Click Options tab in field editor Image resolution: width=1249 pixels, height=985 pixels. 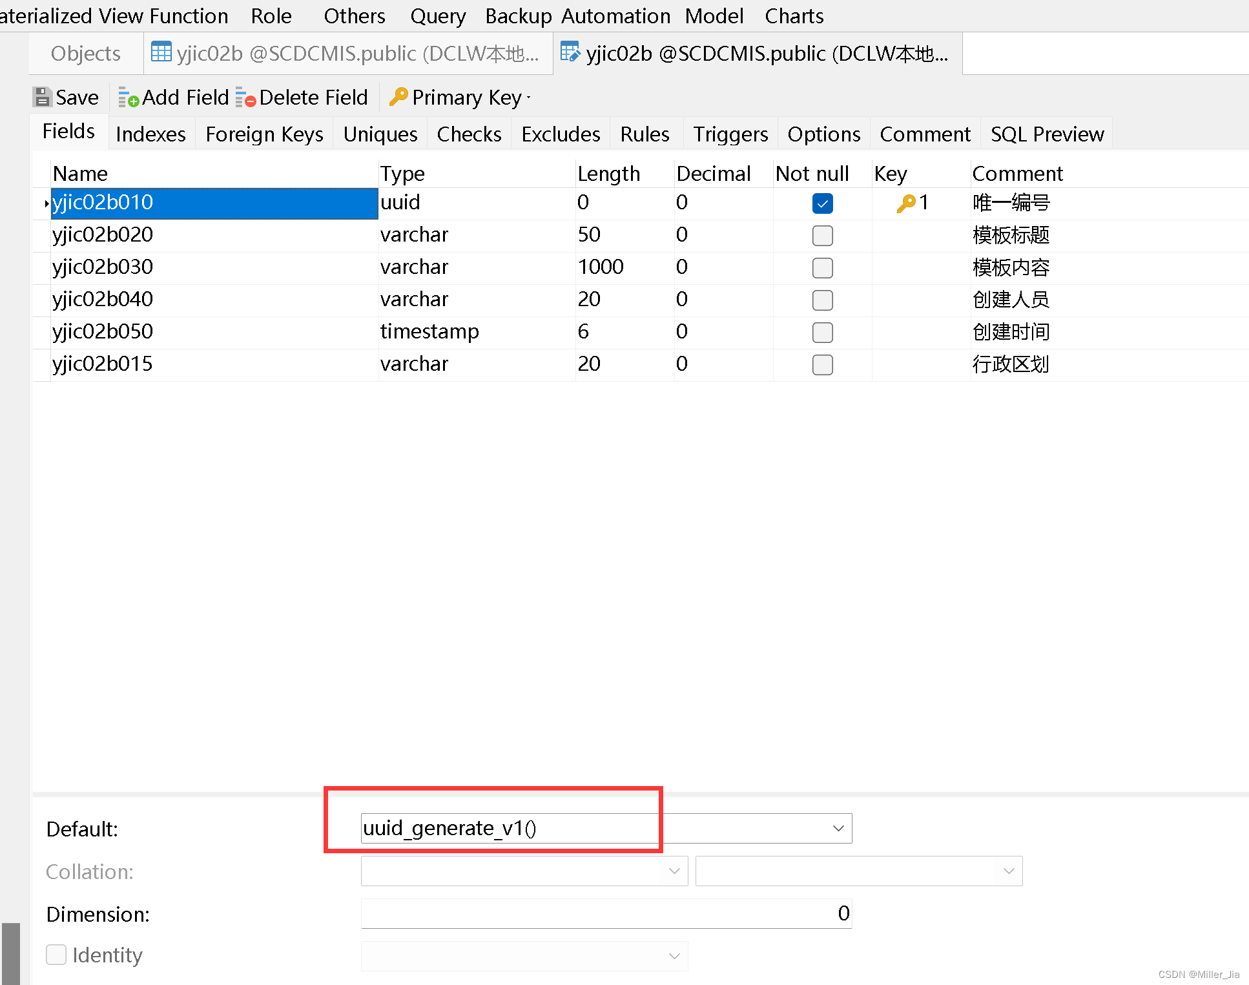[823, 133]
